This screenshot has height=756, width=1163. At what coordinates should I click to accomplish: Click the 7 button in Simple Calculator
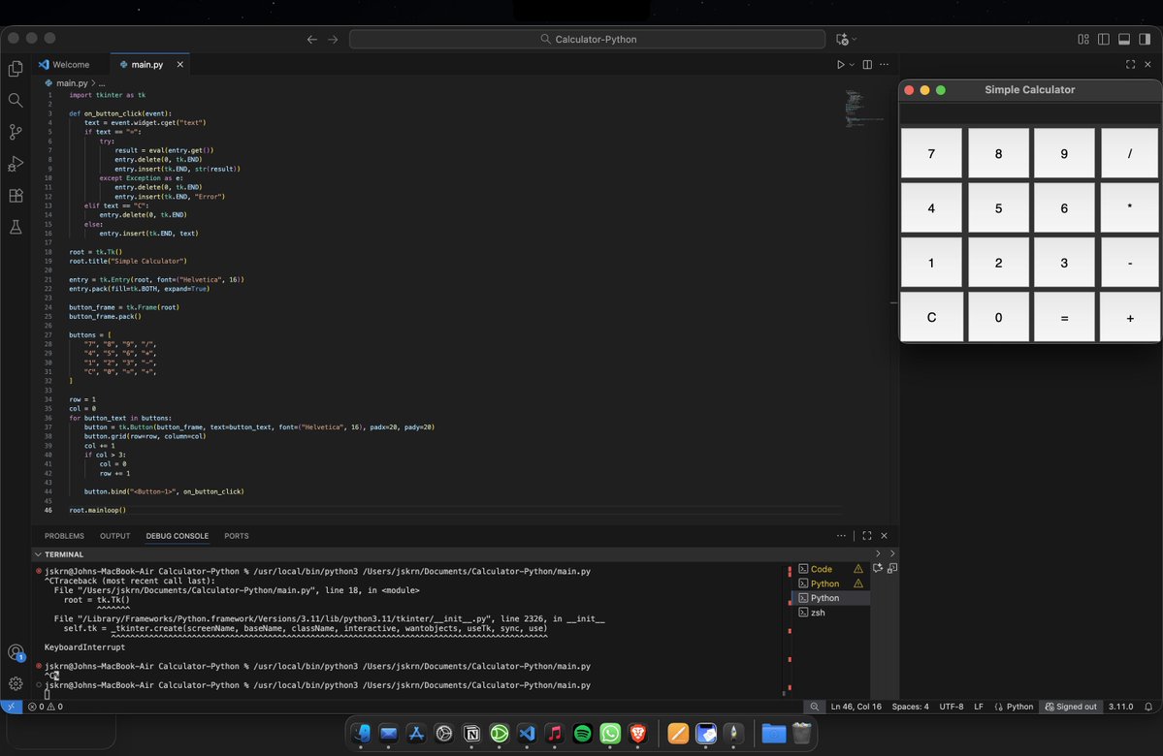pyautogui.click(x=931, y=153)
